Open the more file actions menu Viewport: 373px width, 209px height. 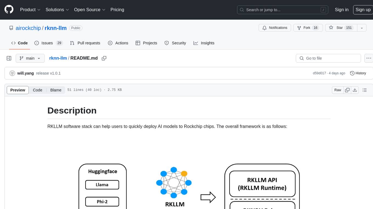(369, 58)
